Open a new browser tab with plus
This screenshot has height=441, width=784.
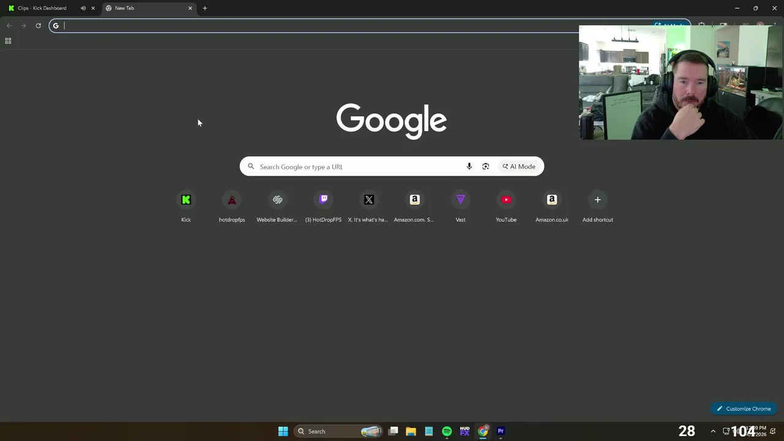(x=205, y=8)
